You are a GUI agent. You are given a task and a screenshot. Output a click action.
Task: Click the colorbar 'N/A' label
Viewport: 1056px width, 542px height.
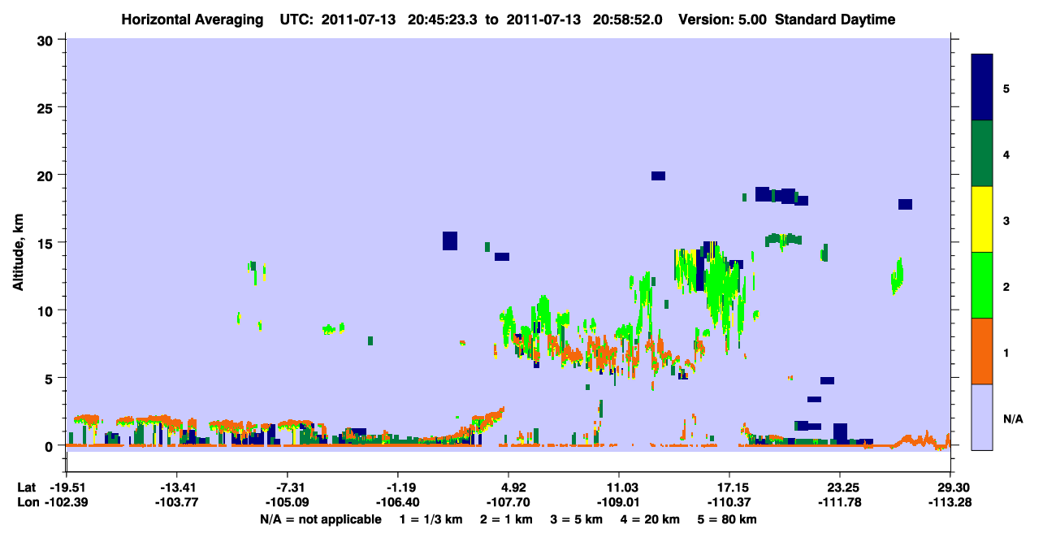point(1012,418)
